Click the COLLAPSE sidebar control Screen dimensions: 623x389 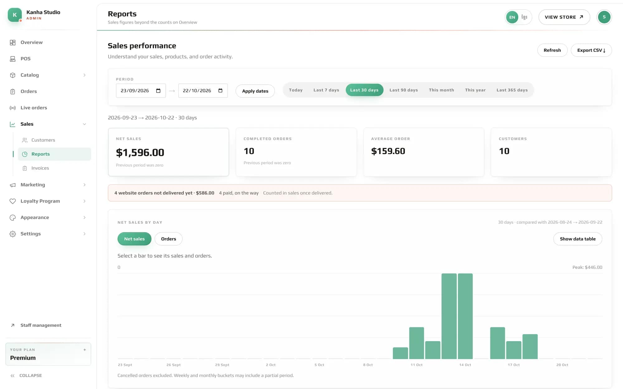[x=26, y=376]
